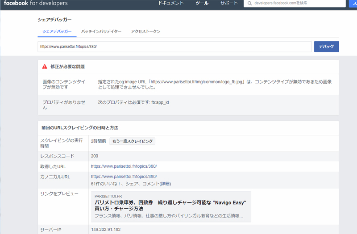This screenshot has height=234, width=357.
Task: Click the サーバーIP row label
Action: click(x=51, y=230)
